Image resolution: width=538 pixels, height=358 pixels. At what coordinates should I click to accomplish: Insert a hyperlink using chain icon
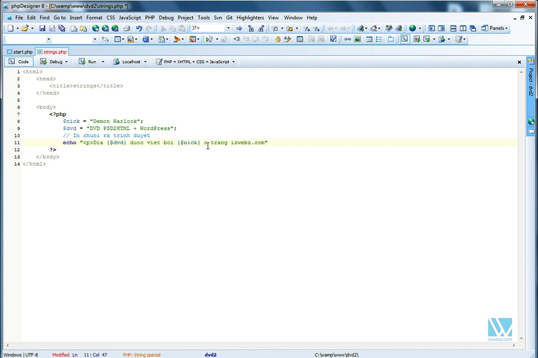(348, 39)
